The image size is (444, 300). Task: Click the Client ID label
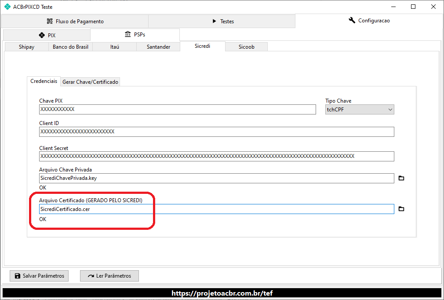tap(49, 123)
